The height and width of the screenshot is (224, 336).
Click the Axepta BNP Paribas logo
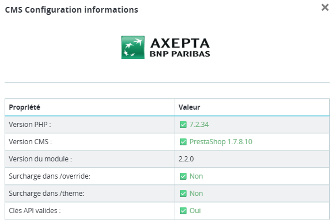(x=165, y=48)
